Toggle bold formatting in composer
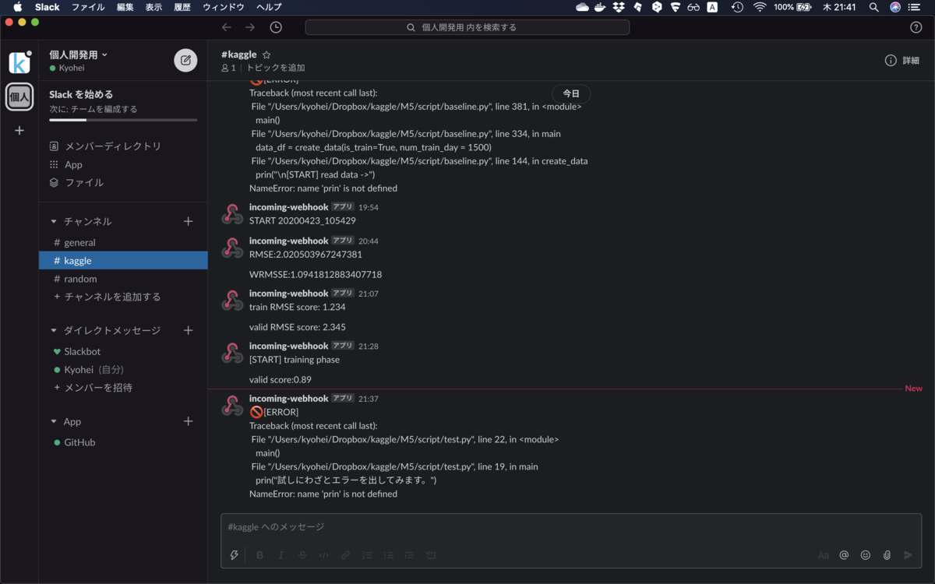The image size is (935, 584). click(x=259, y=555)
